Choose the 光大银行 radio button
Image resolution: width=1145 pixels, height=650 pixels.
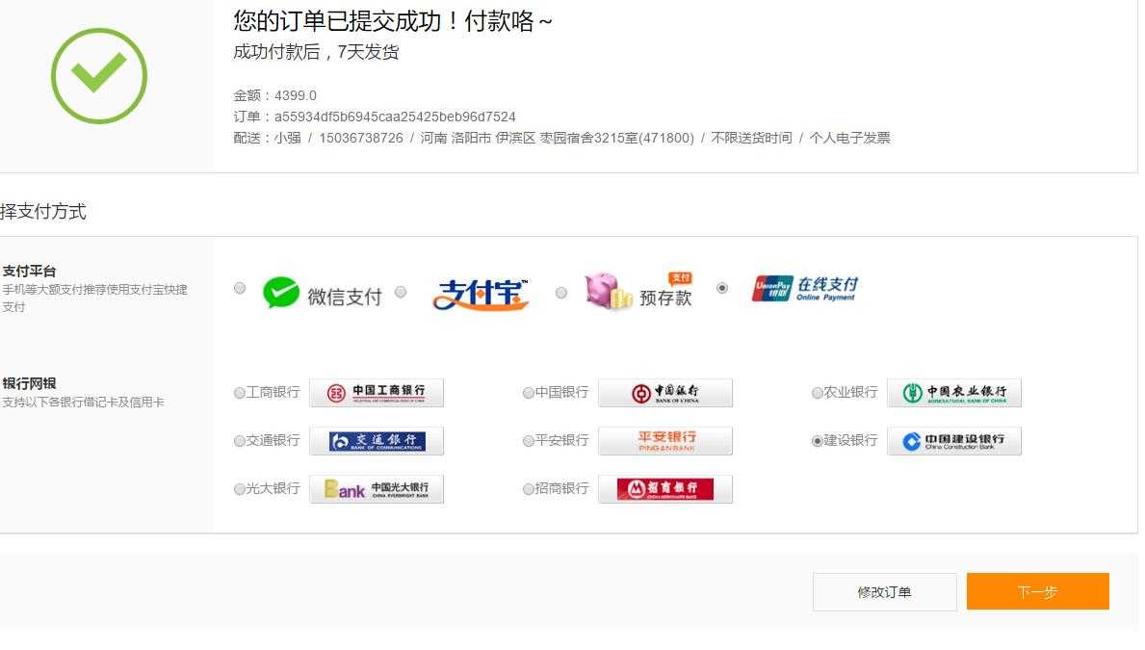coord(240,489)
